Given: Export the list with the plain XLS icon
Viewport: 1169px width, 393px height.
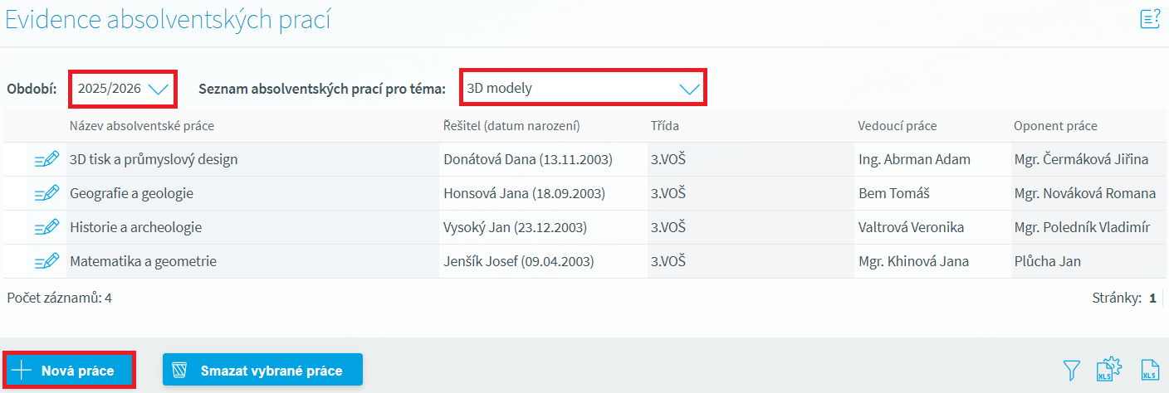Looking at the screenshot, I should [1150, 370].
